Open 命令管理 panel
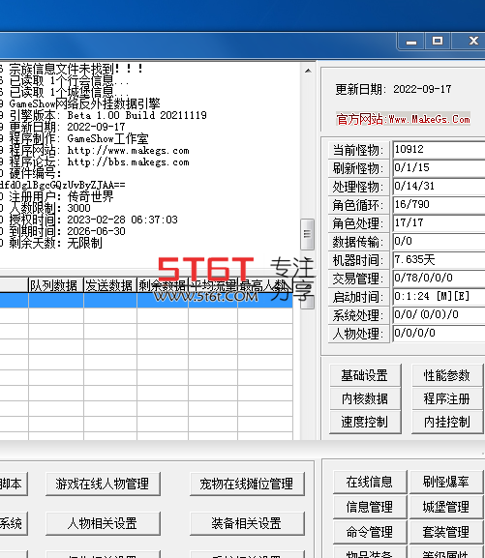This screenshot has width=485, height=558. (370, 532)
